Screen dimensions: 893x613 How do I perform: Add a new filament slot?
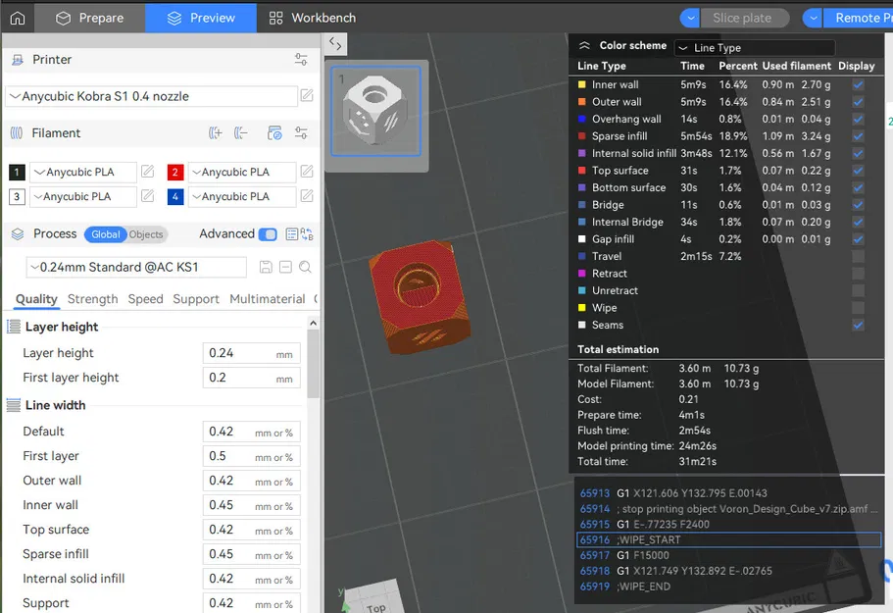point(215,132)
